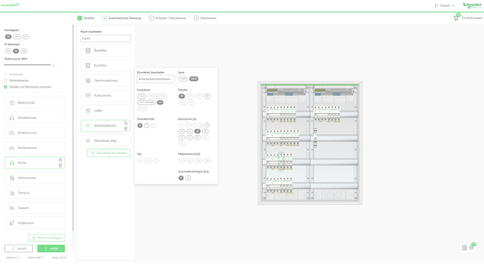Select Montageart AP
Viewport: 484px width, 273px height.
click(8, 37)
